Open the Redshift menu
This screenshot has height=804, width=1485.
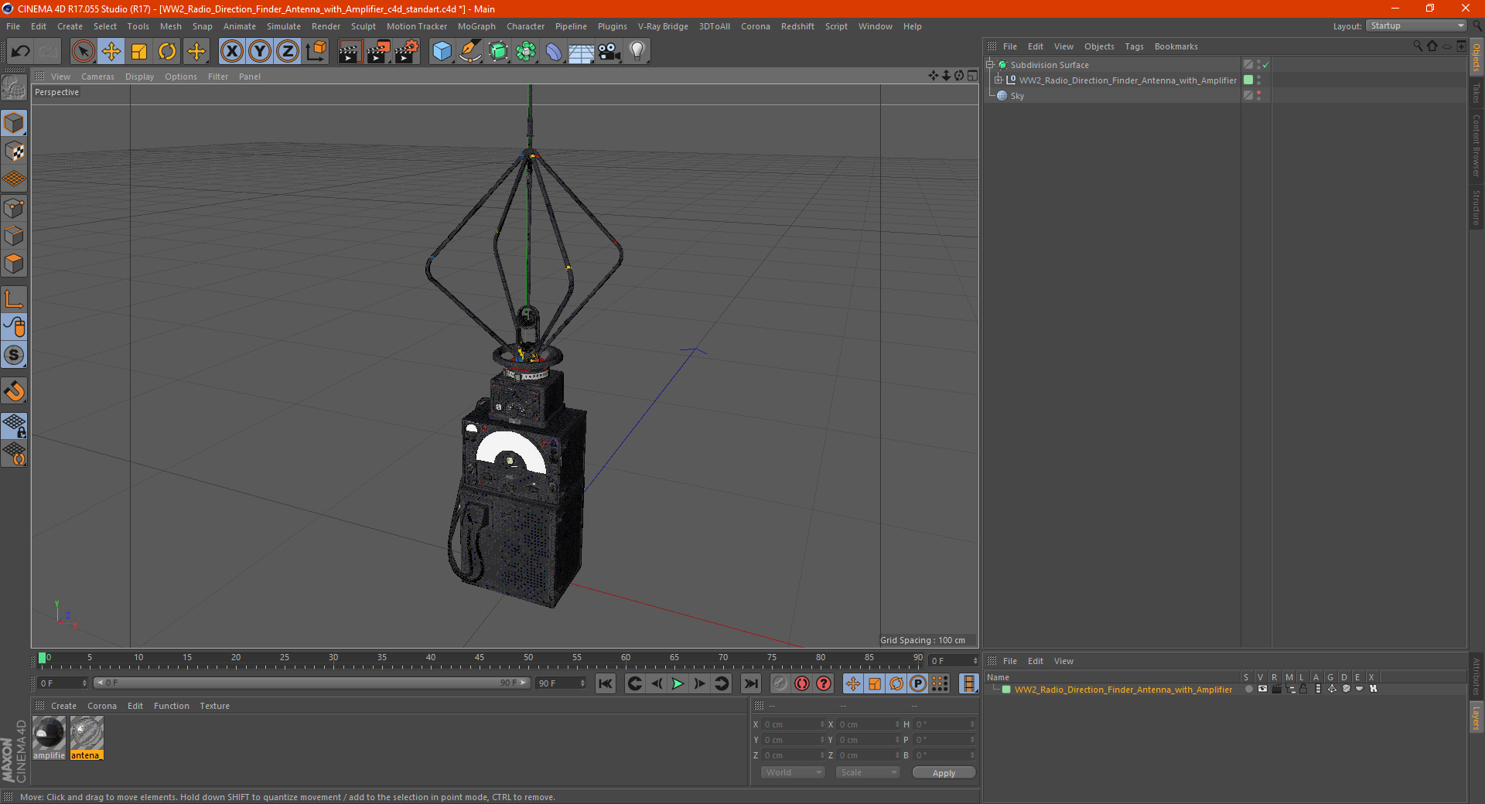(797, 26)
